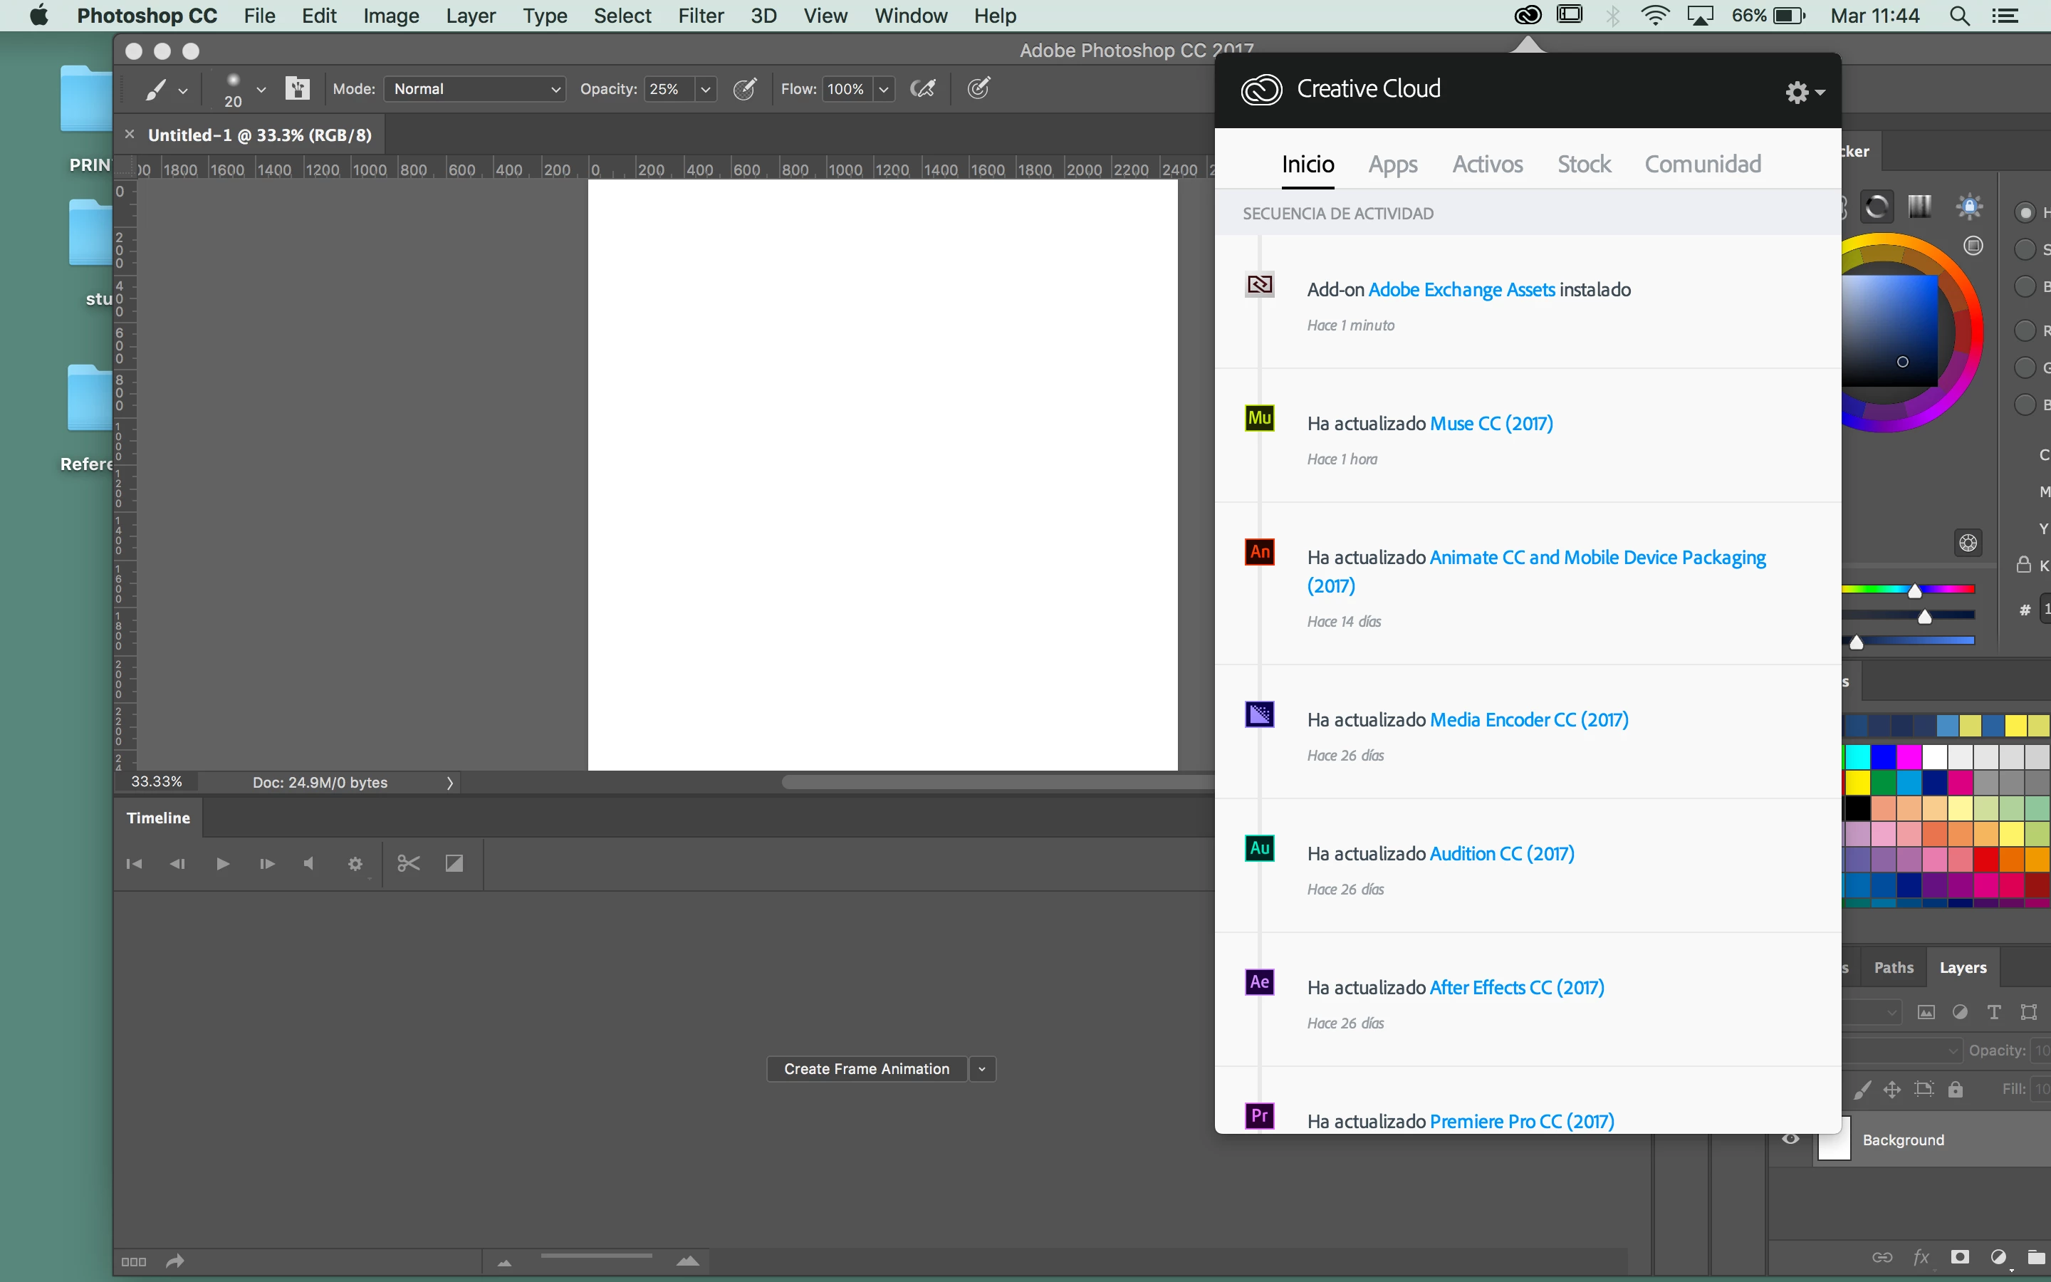Open the brush Mode dropdown
The image size is (2051, 1282).
click(474, 89)
